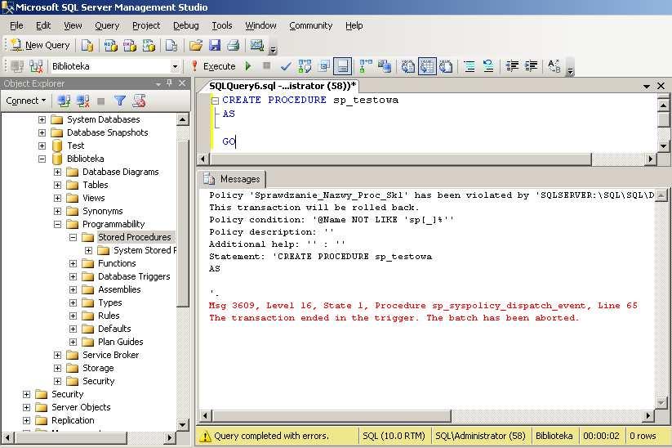
Task: Click the Open File folder icon
Action: tap(196, 45)
